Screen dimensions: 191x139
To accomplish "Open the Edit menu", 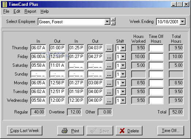I will (17, 11).
